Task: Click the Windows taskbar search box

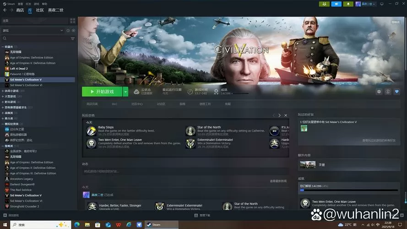Action: [x=40, y=224]
